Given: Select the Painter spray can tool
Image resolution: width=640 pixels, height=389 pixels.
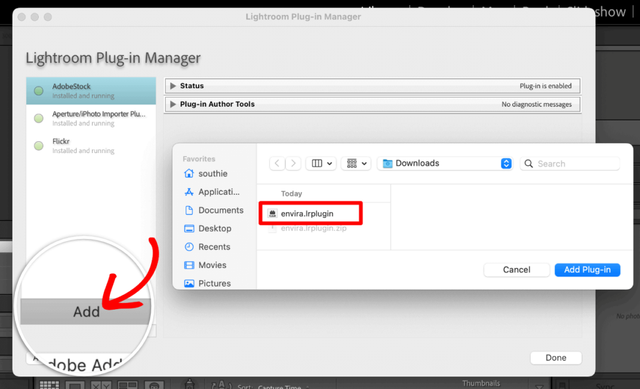Looking at the screenshot, I should [x=189, y=384].
